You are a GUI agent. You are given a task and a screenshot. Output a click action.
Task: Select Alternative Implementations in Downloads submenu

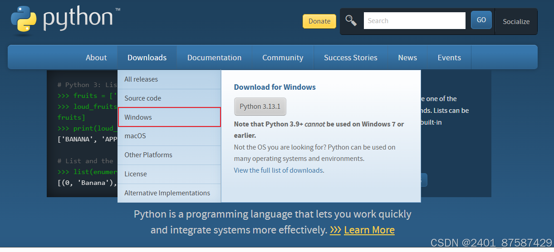(x=169, y=193)
